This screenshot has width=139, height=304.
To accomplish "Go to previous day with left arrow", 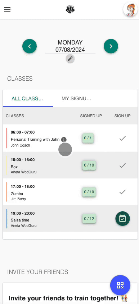I will click(x=30, y=46).
